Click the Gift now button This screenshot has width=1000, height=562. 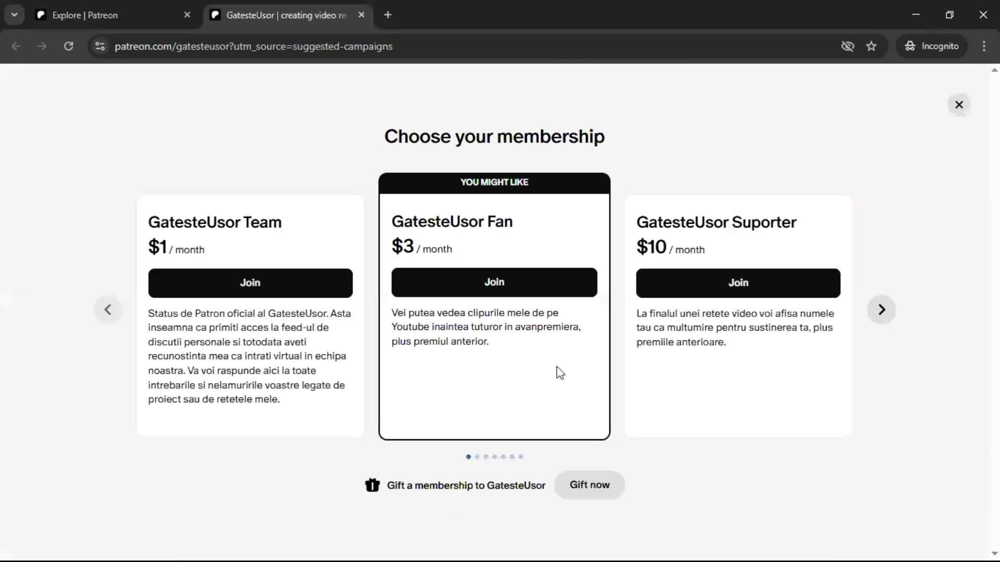[590, 484]
